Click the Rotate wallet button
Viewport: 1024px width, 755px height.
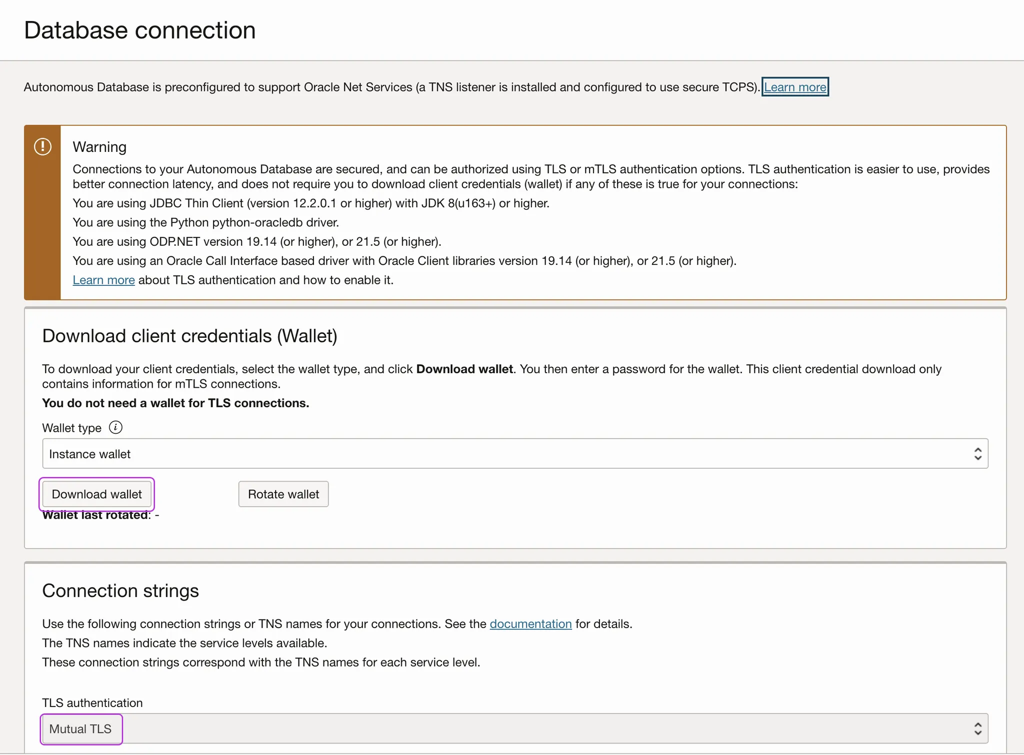pyautogui.click(x=283, y=494)
